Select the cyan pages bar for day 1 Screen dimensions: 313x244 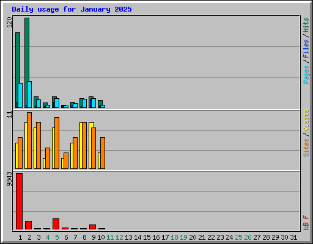(20, 95)
